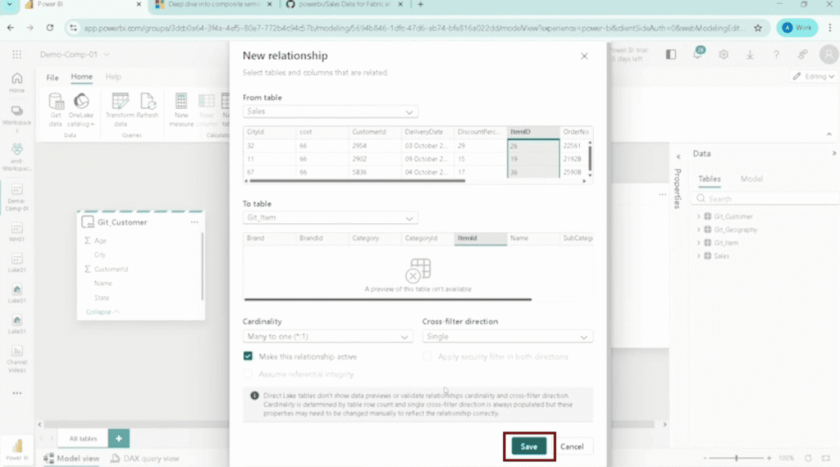The width and height of the screenshot is (840, 467).
Task: Open the Cross-filter direction dropdown
Action: (x=507, y=337)
